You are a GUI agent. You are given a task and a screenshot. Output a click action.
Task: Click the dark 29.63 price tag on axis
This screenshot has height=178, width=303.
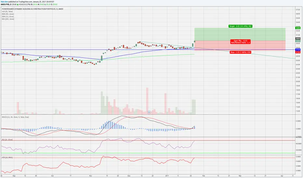(x=298, y=39)
